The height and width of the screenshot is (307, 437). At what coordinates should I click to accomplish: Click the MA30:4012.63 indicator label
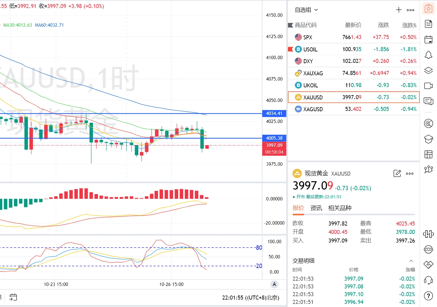coord(17,25)
